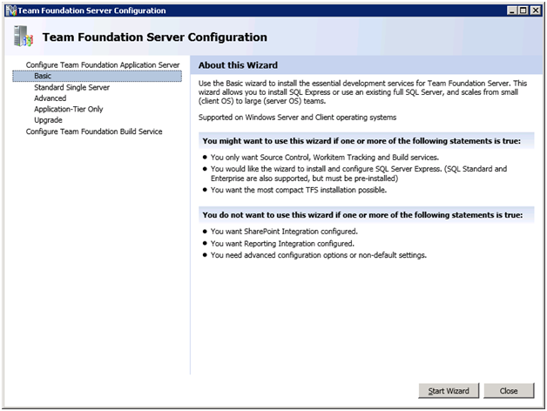Click the server icon in the header banner
The width and height of the screenshot is (547, 411).
[x=25, y=37]
